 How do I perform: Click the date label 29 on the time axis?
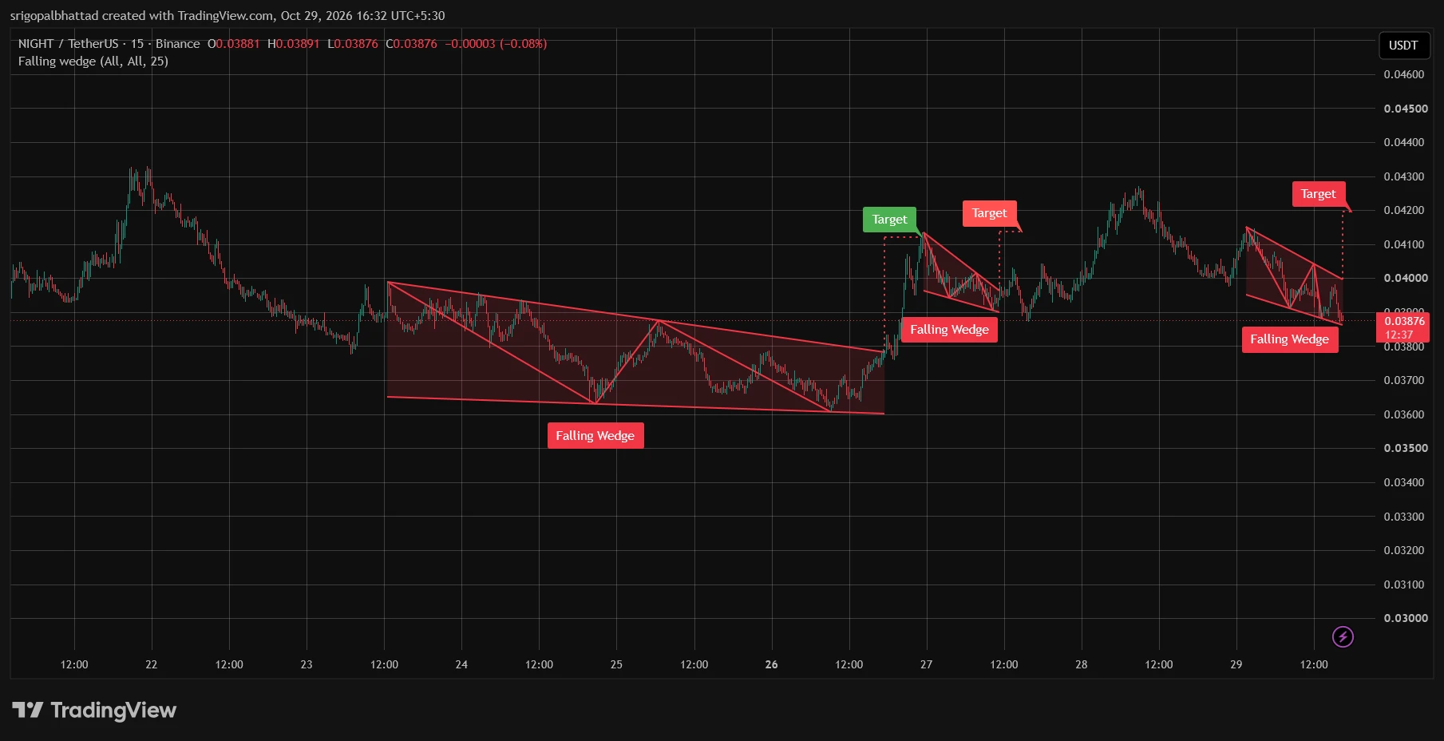[1236, 664]
